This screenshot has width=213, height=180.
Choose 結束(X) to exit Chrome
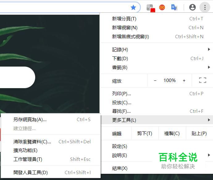[157, 168]
